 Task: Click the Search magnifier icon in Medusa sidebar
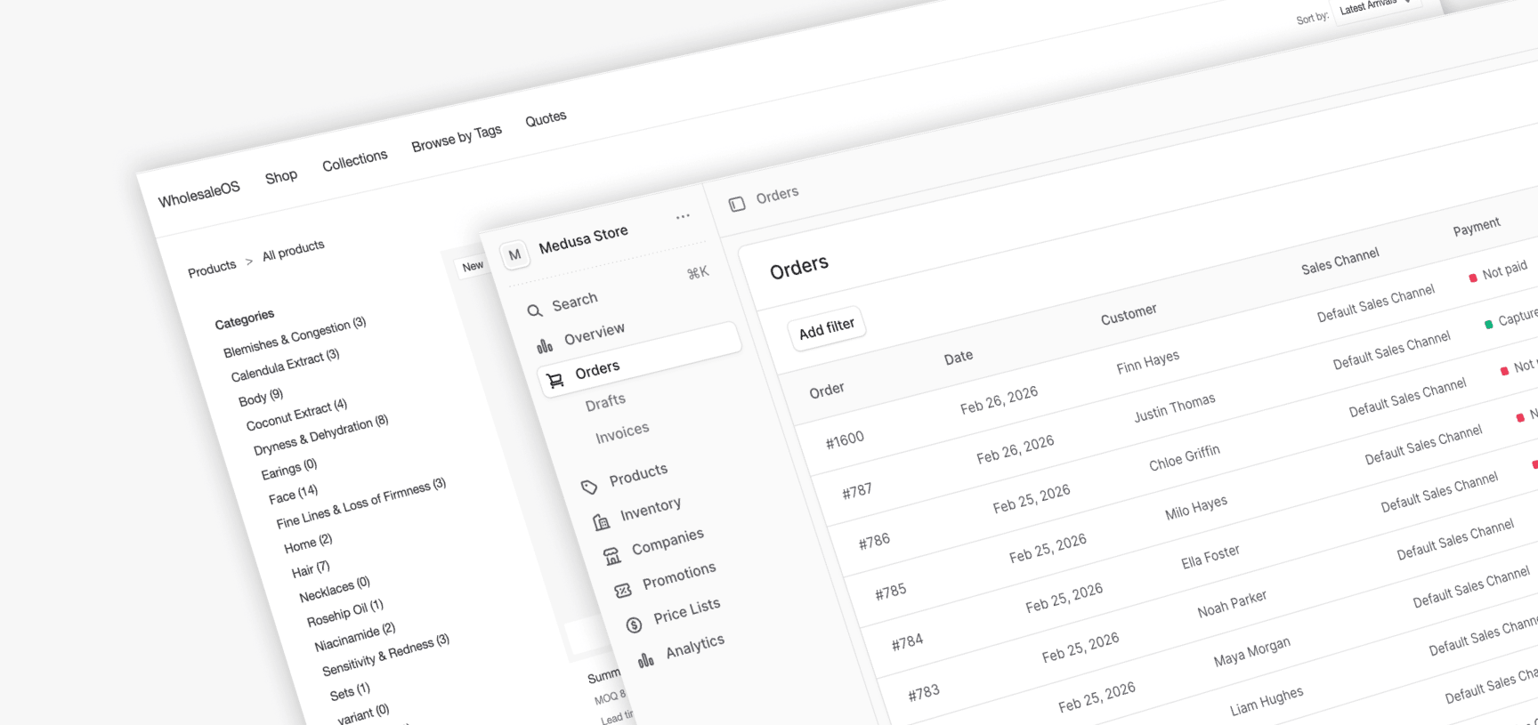point(535,310)
